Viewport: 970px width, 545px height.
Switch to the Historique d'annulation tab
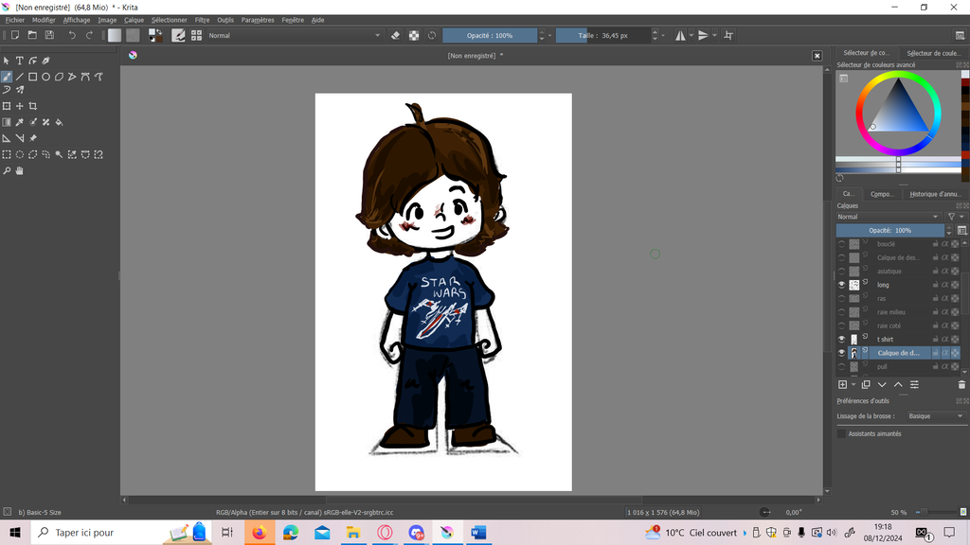(935, 194)
